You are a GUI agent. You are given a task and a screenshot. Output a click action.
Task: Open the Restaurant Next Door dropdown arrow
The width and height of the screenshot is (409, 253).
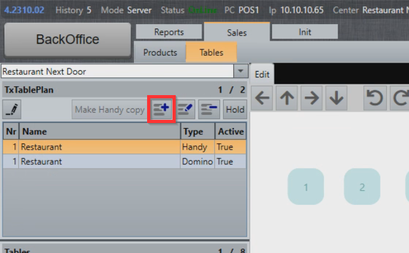[240, 71]
